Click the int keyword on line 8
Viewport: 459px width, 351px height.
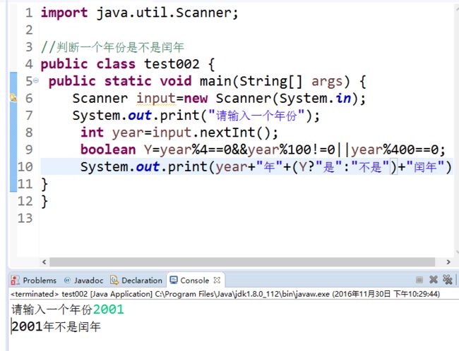pos(93,133)
